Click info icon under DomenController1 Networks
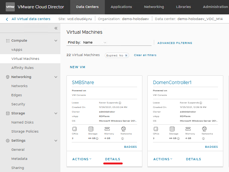The width and height of the screenshot is (229, 172). pos(204,139)
